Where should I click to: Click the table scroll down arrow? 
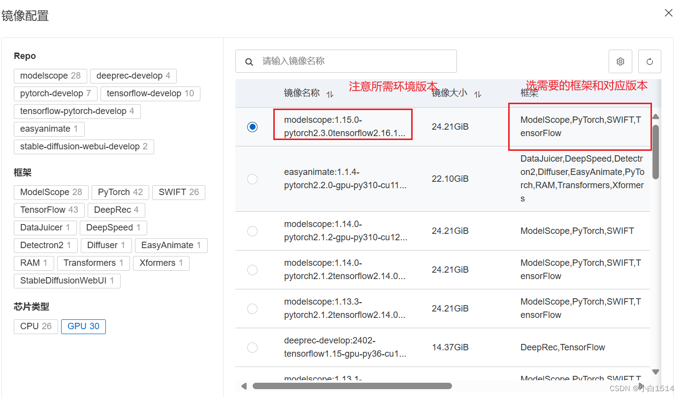click(x=656, y=372)
